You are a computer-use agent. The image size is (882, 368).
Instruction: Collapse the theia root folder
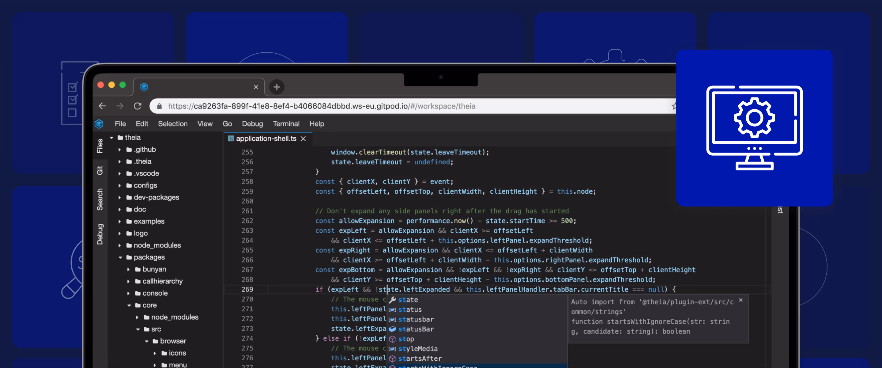tap(111, 137)
